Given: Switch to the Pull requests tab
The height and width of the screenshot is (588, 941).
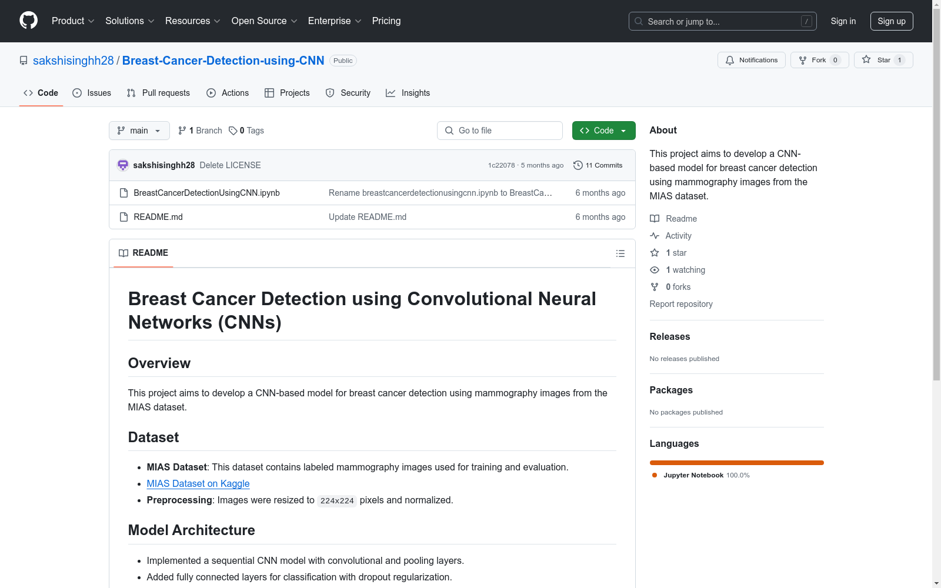Looking at the screenshot, I should [158, 93].
